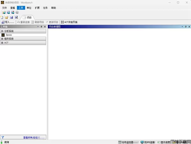Image resolution: width=191 pixels, height=144 pixels.
Task: Open the 工具箱 panel dropdown arrow
Action: pyautogui.click(x=38, y=27)
